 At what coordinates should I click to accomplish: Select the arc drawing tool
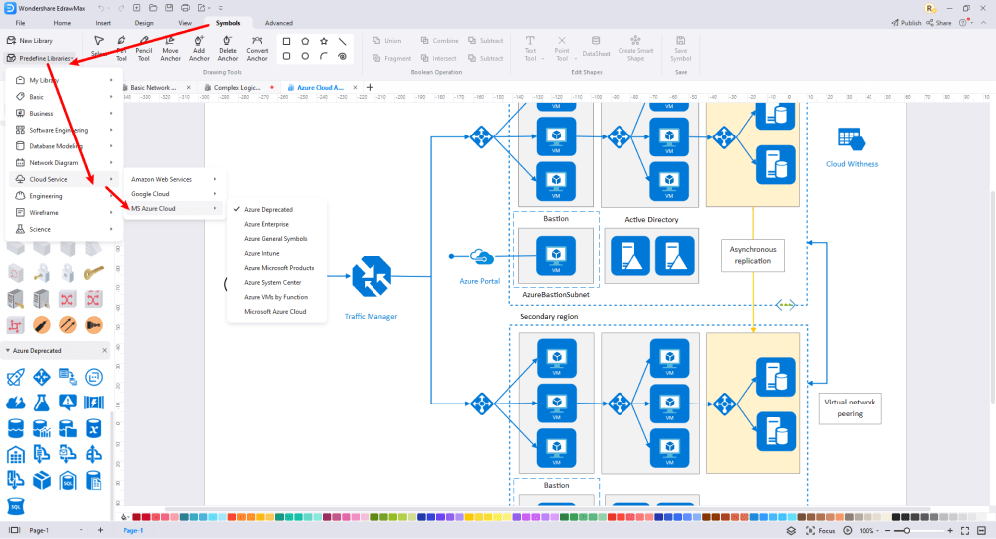point(324,56)
